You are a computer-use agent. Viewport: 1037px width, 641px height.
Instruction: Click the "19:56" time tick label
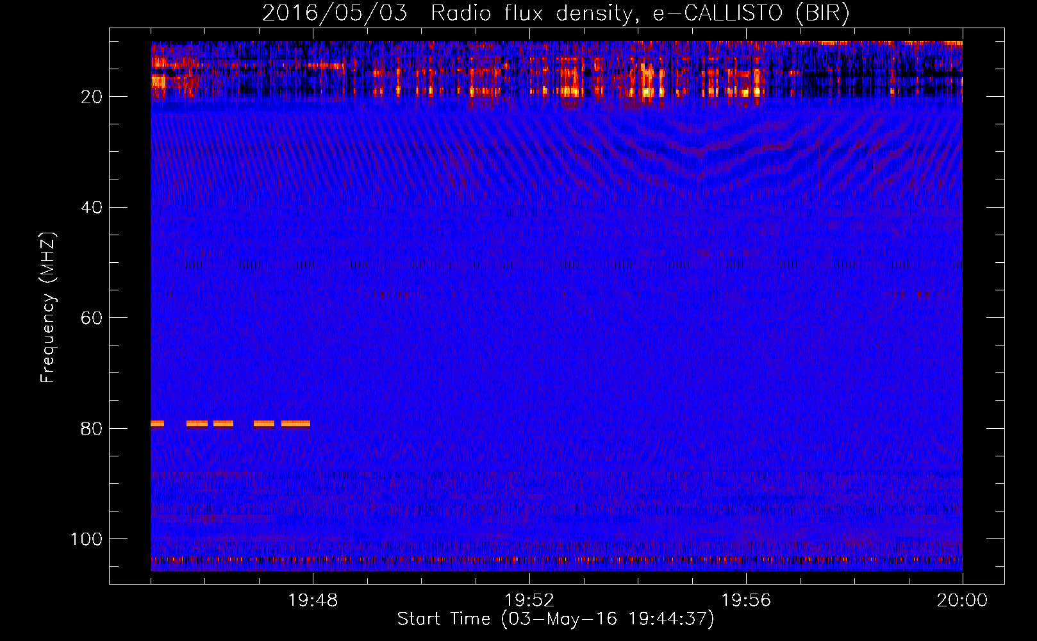746,601
